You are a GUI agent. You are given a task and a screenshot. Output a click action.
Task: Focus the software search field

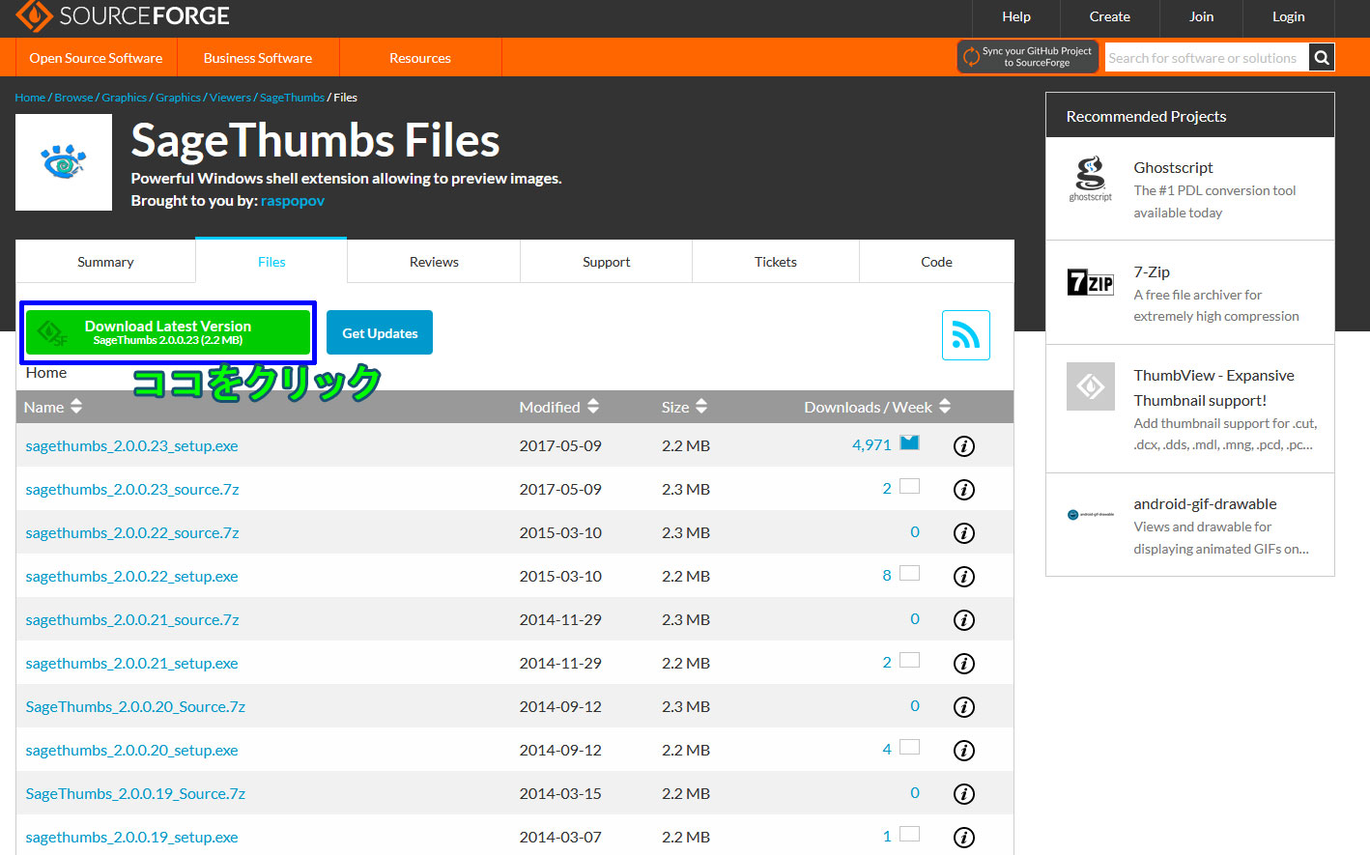pos(1207,58)
